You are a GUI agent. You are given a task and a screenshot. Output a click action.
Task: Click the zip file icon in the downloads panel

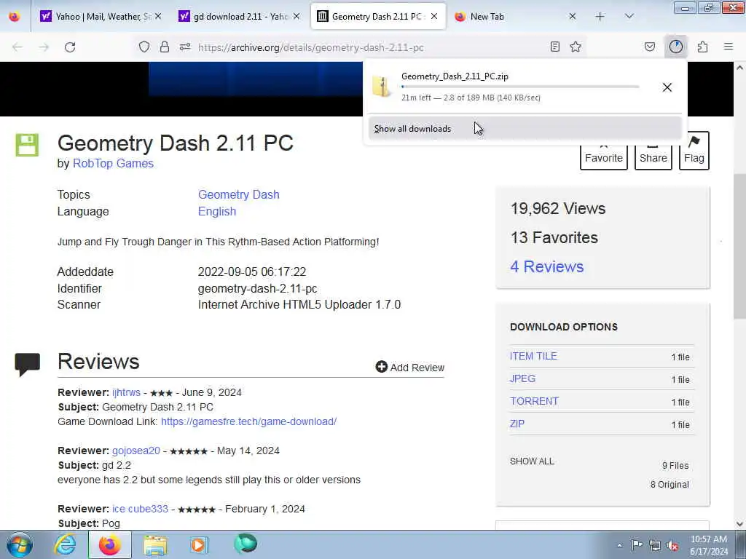[x=381, y=87]
